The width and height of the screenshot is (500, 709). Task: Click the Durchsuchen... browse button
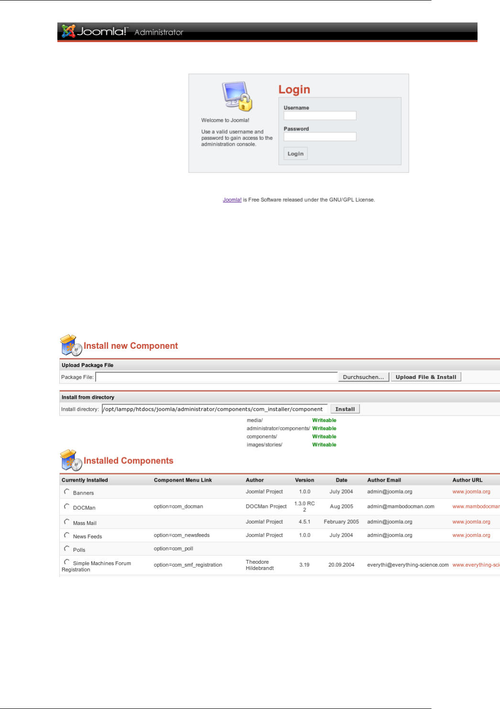point(363,377)
